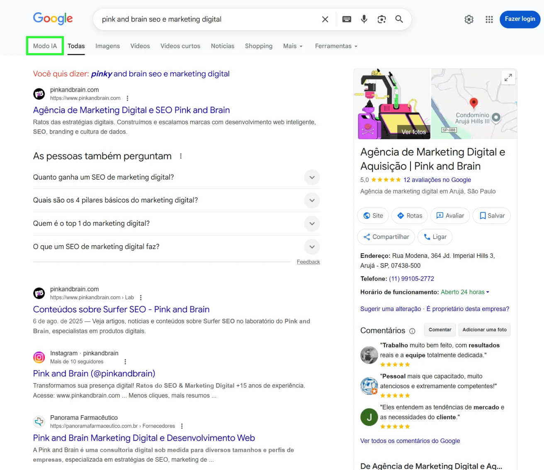Open more options for the pinkandbrain.com Lab result

(x=141, y=298)
